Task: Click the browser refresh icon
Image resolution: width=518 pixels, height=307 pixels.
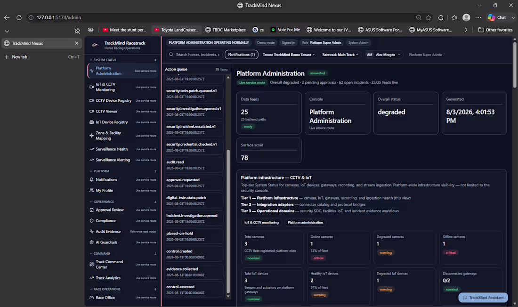Action: [19, 17]
